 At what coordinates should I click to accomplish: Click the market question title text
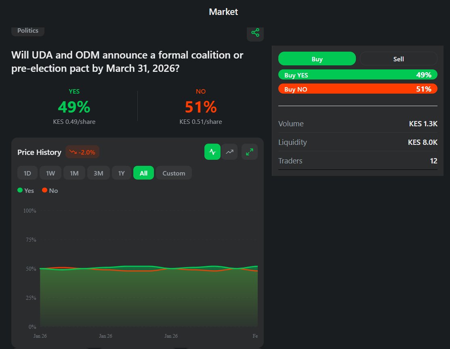coord(127,62)
